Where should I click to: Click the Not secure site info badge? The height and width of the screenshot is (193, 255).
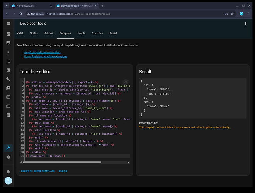35,14
